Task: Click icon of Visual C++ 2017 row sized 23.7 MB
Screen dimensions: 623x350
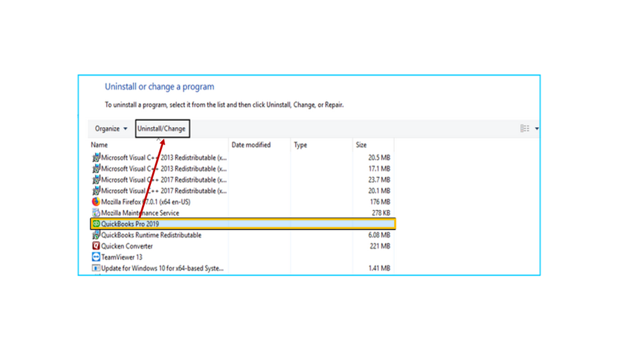Action: [96, 180]
